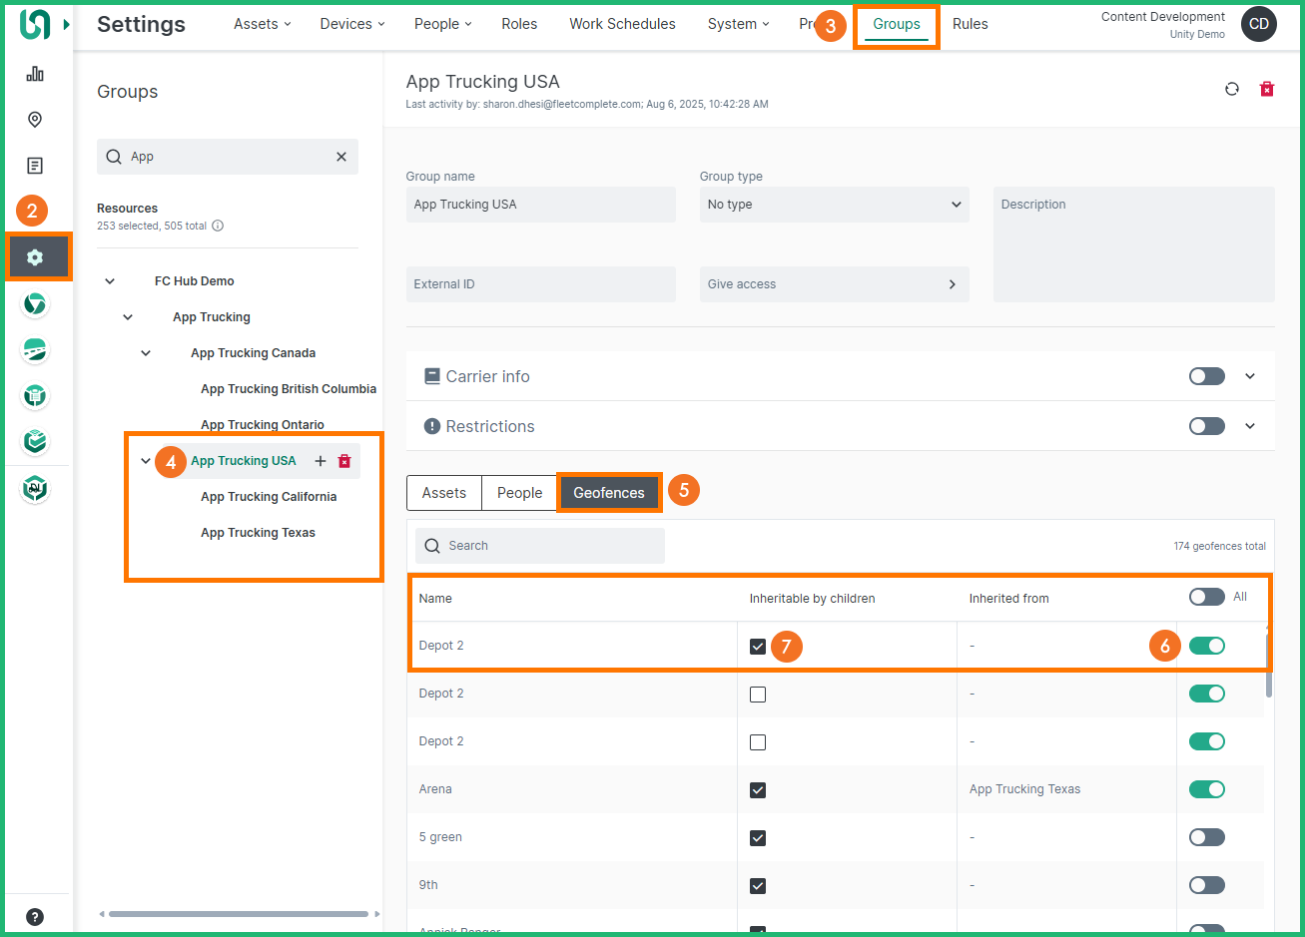Image resolution: width=1305 pixels, height=937 pixels.
Task: Open the dashboard chart icon in sidebar
Action: coord(35,74)
